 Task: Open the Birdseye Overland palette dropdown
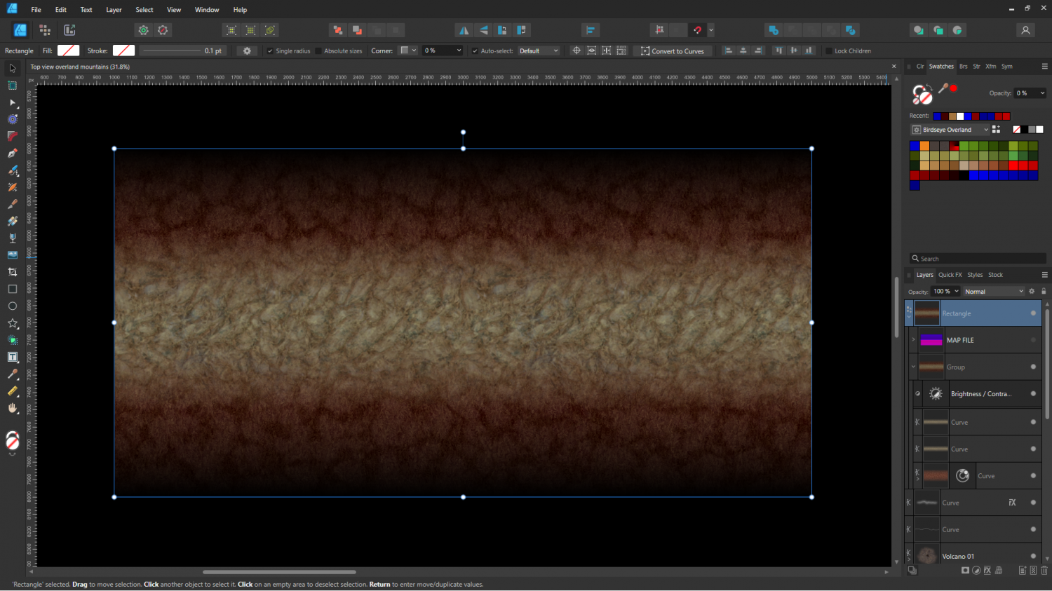point(950,130)
